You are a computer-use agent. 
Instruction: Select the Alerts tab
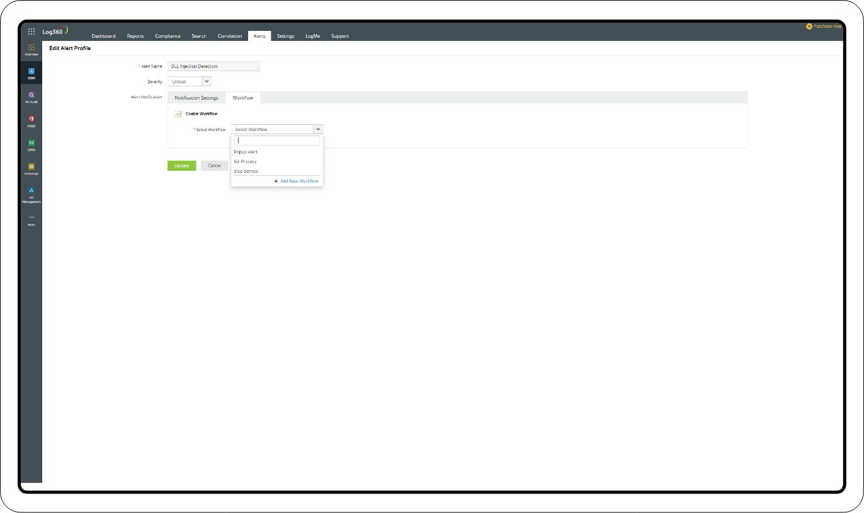coord(259,36)
